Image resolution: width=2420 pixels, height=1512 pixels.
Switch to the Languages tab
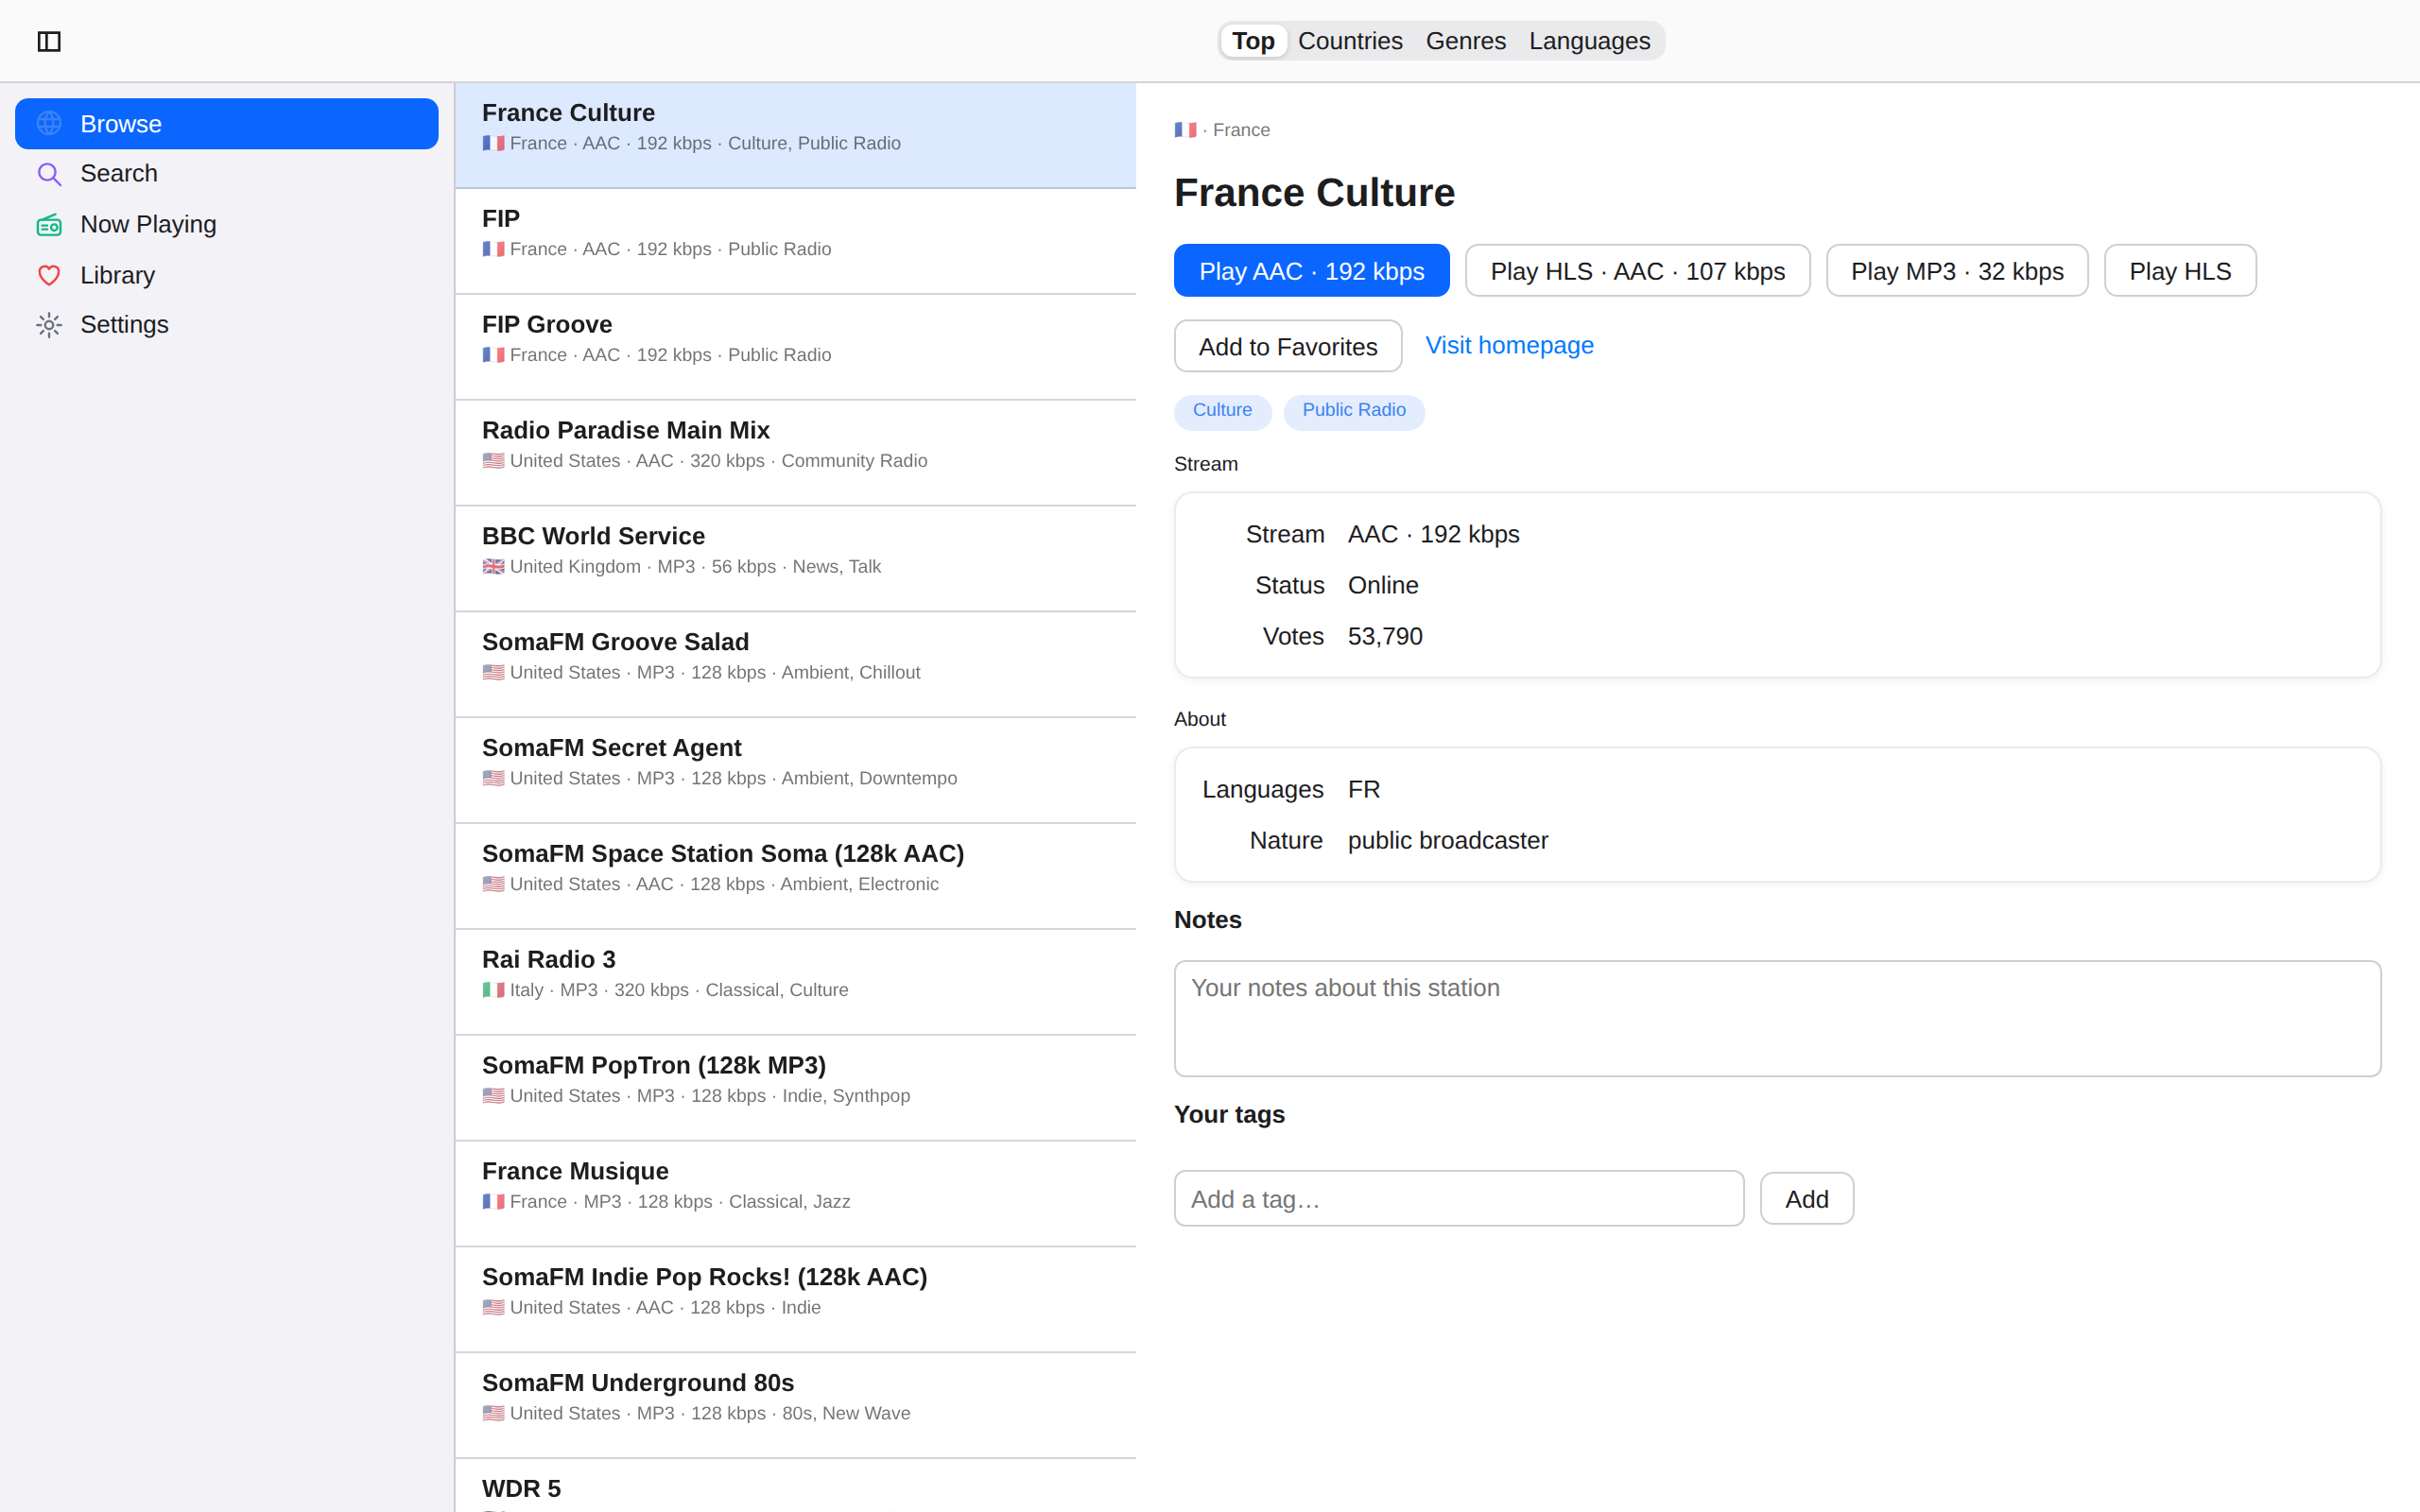coord(1589,41)
